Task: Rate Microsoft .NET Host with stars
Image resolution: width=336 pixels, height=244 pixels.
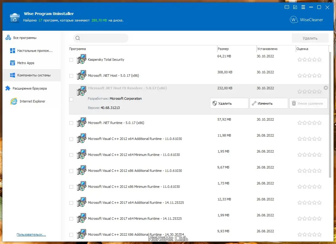Action: tap(309, 76)
